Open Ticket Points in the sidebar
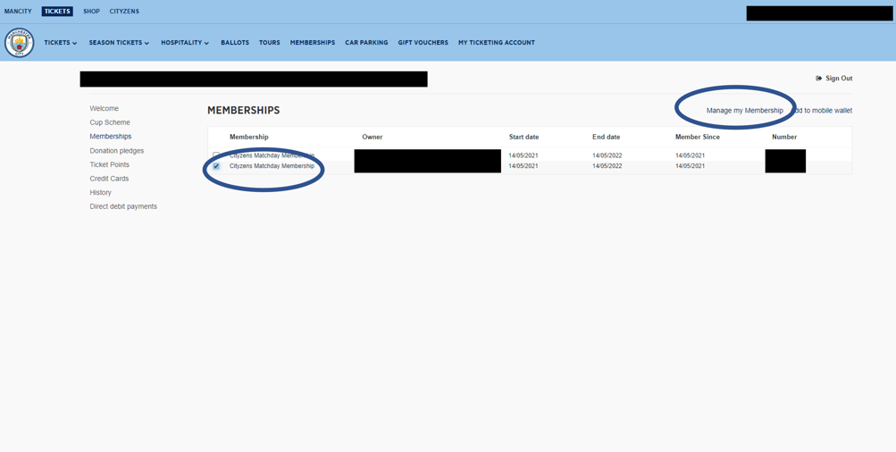Image resolution: width=896 pixels, height=452 pixels. coord(109,164)
